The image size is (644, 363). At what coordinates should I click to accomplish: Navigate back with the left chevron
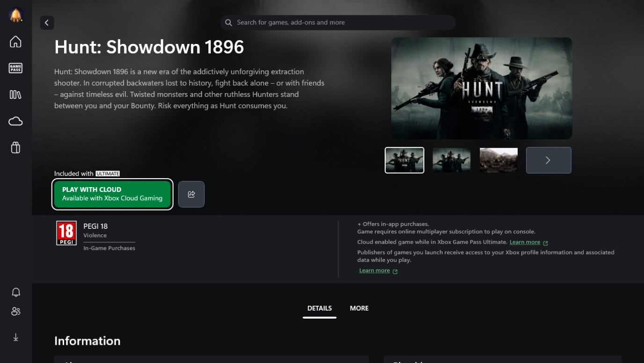click(46, 22)
